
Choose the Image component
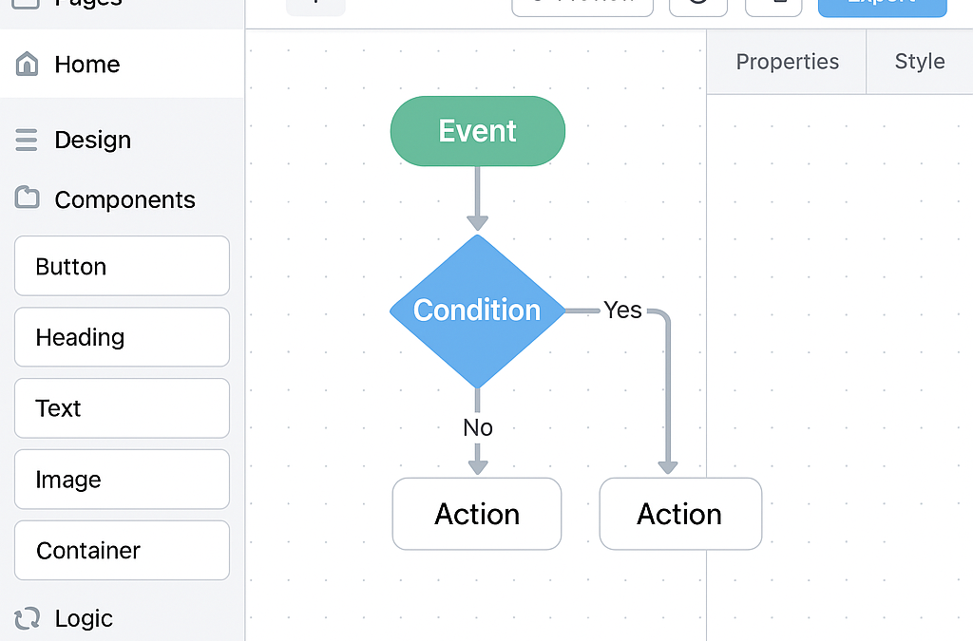point(122,480)
